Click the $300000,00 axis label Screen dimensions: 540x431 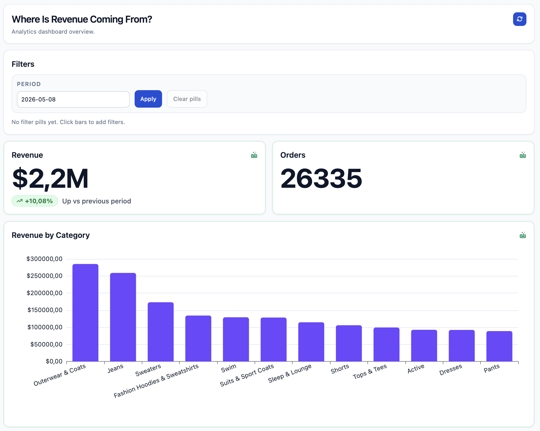coord(44,259)
